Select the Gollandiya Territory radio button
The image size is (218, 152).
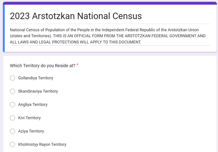pos(12,78)
